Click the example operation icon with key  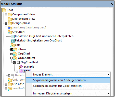click(21, 67)
